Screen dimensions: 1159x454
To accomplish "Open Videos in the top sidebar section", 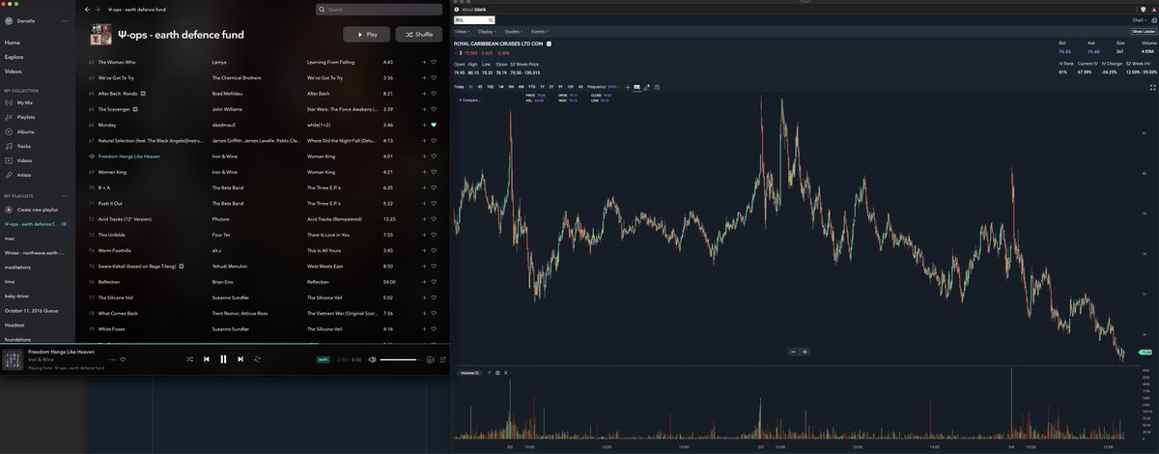I will pos(14,71).
